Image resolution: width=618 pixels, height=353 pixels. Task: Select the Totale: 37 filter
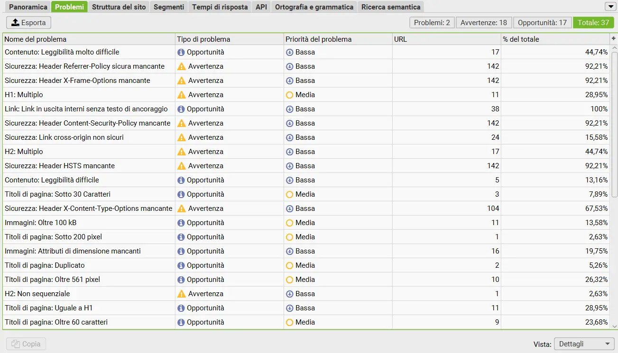(593, 23)
